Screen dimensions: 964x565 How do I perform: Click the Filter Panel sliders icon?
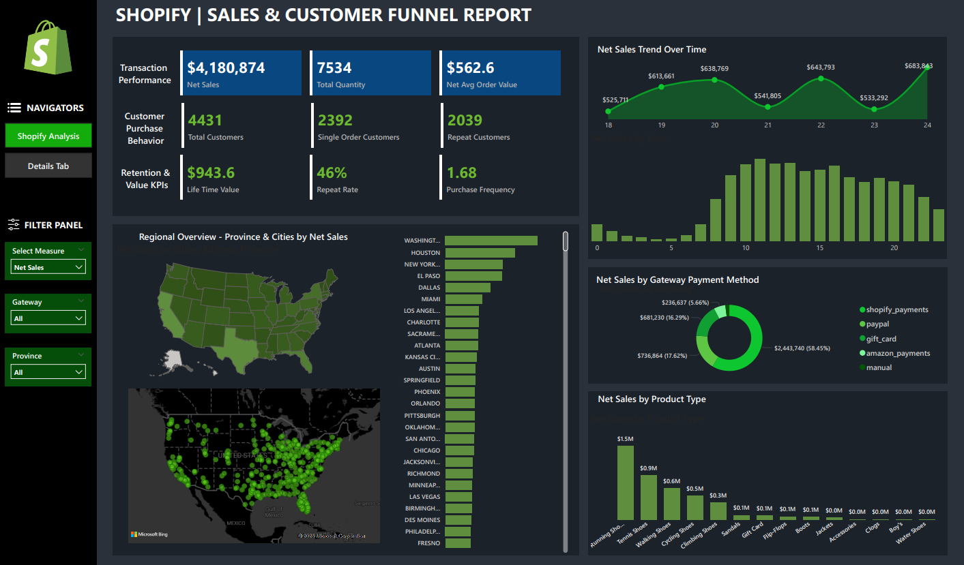pos(13,224)
